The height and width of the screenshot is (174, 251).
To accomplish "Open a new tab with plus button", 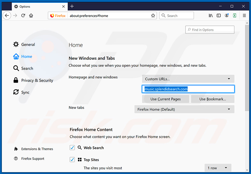I will tap(72, 6).
